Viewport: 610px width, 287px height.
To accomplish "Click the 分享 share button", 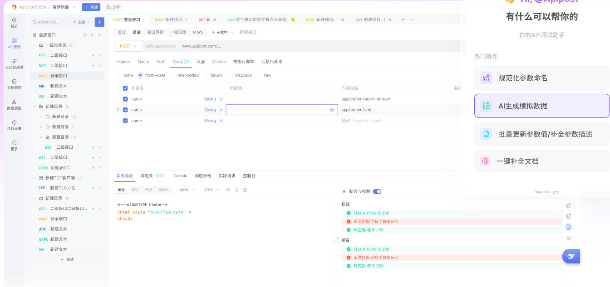I will point(113,7).
